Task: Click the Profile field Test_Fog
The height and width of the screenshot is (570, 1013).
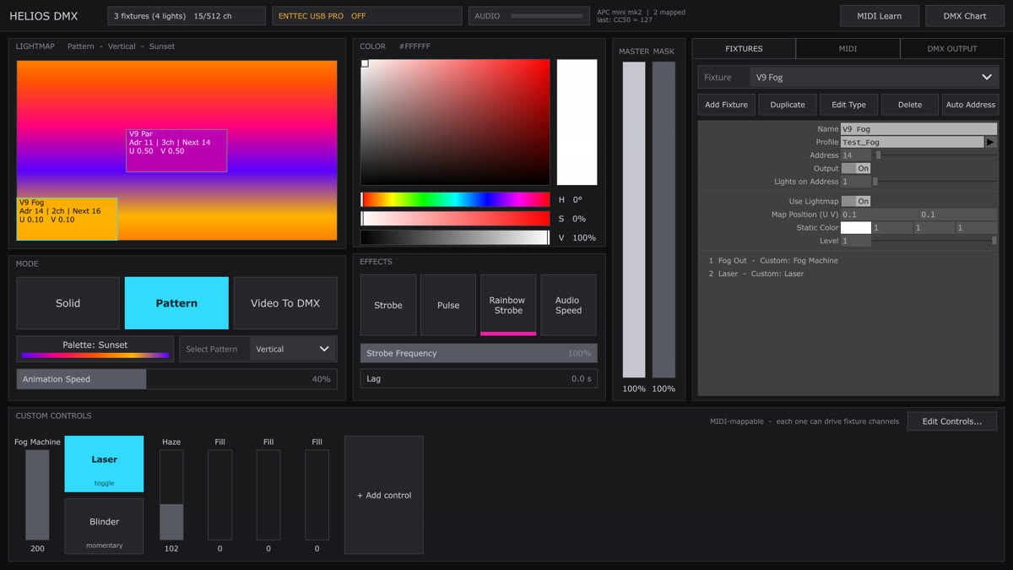Action: pyautogui.click(x=912, y=142)
